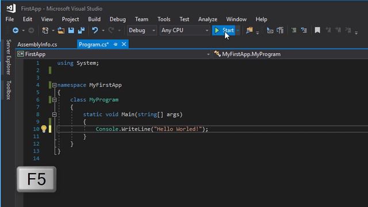
Task: Click the Uncomment selection icon
Action: pyautogui.click(x=304, y=30)
